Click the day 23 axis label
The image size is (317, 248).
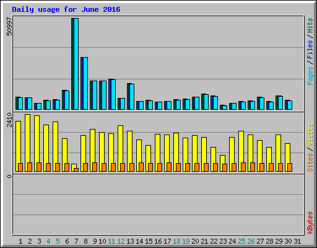pos(223,241)
